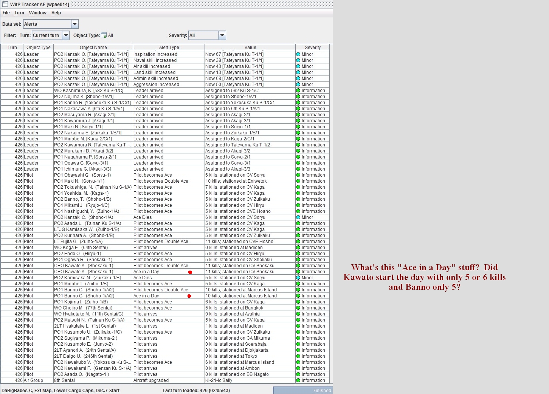The image size is (549, 394).
Task: Open the Turn menu
Action: coord(19,13)
